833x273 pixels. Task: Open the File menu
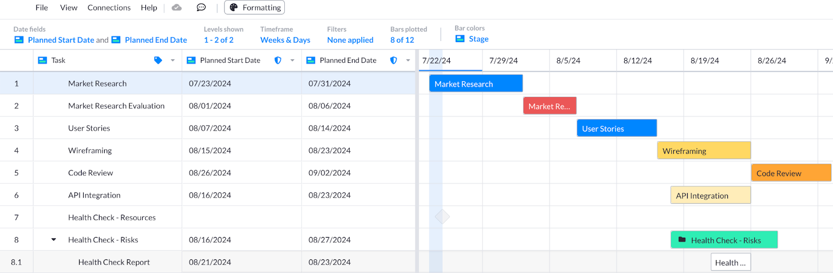[x=42, y=7]
